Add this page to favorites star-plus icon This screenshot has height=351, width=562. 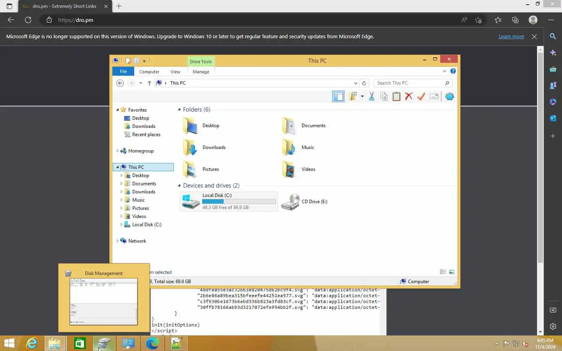click(x=478, y=20)
